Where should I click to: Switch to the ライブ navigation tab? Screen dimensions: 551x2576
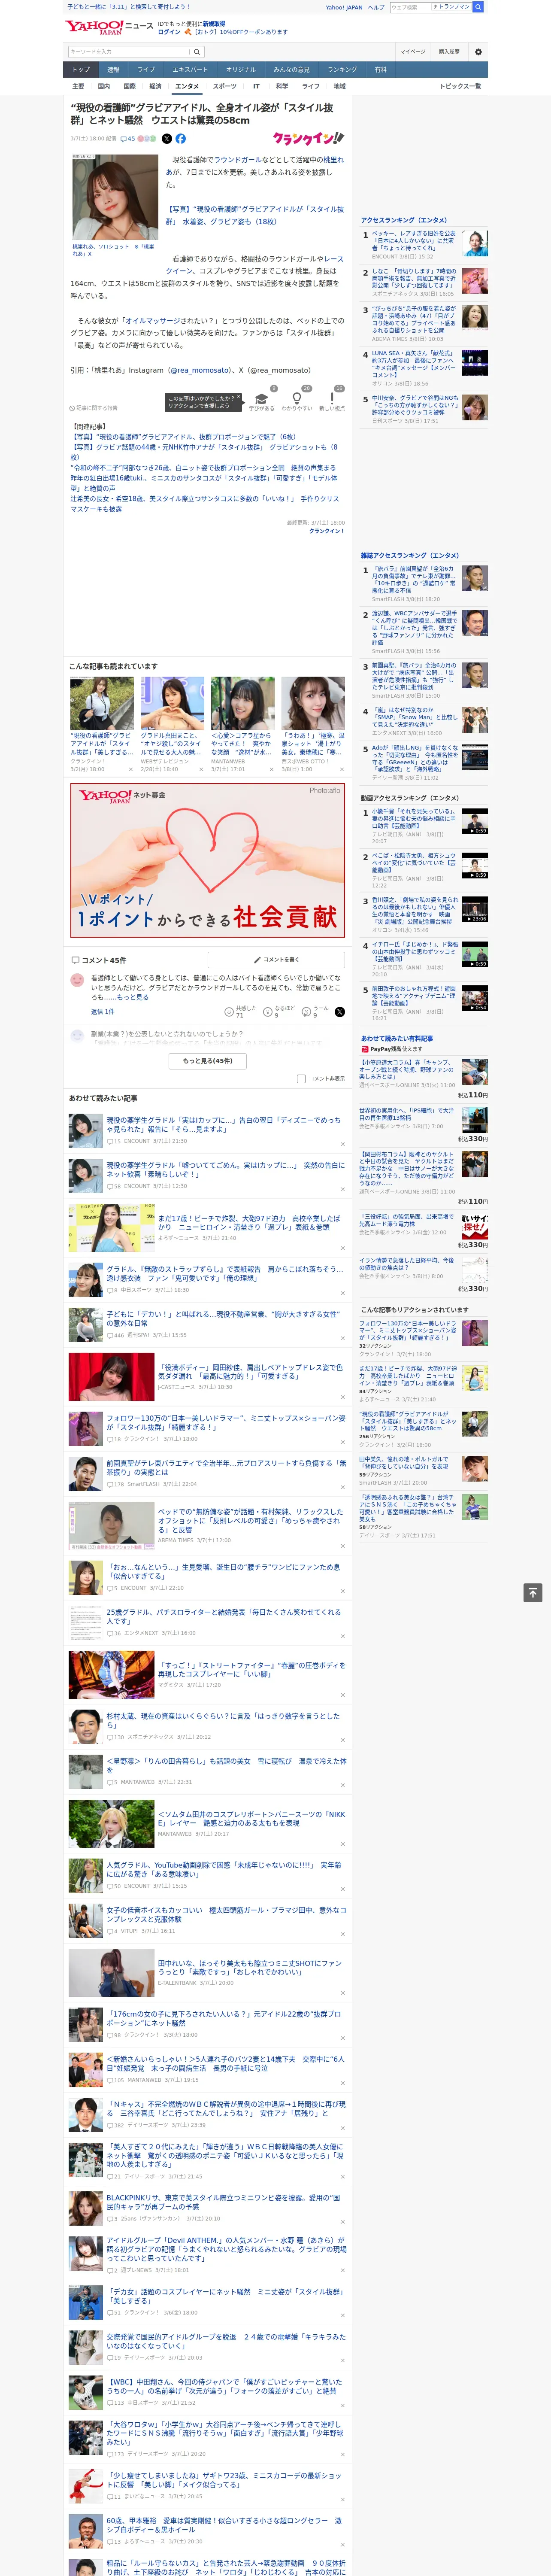click(146, 70)
